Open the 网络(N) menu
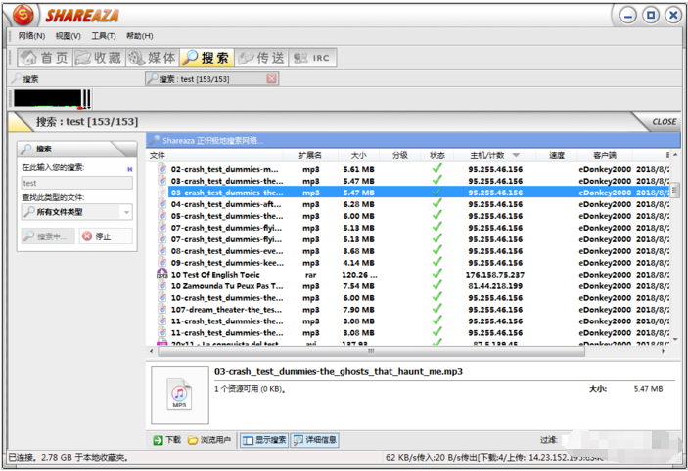Image resolution: width=688 pixels, height=471 pixels. coord(32,36)
